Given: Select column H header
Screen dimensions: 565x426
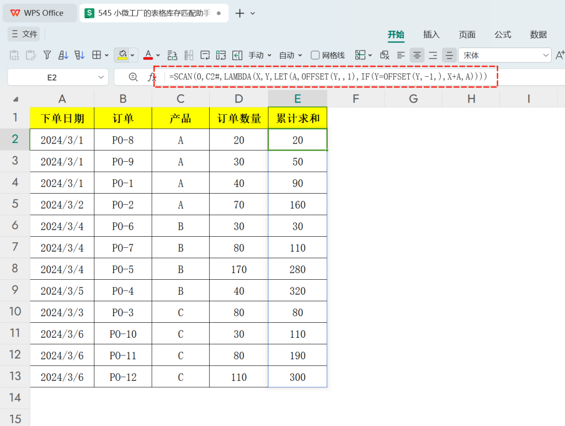Looking at the screenshot, I should [471, 98].
